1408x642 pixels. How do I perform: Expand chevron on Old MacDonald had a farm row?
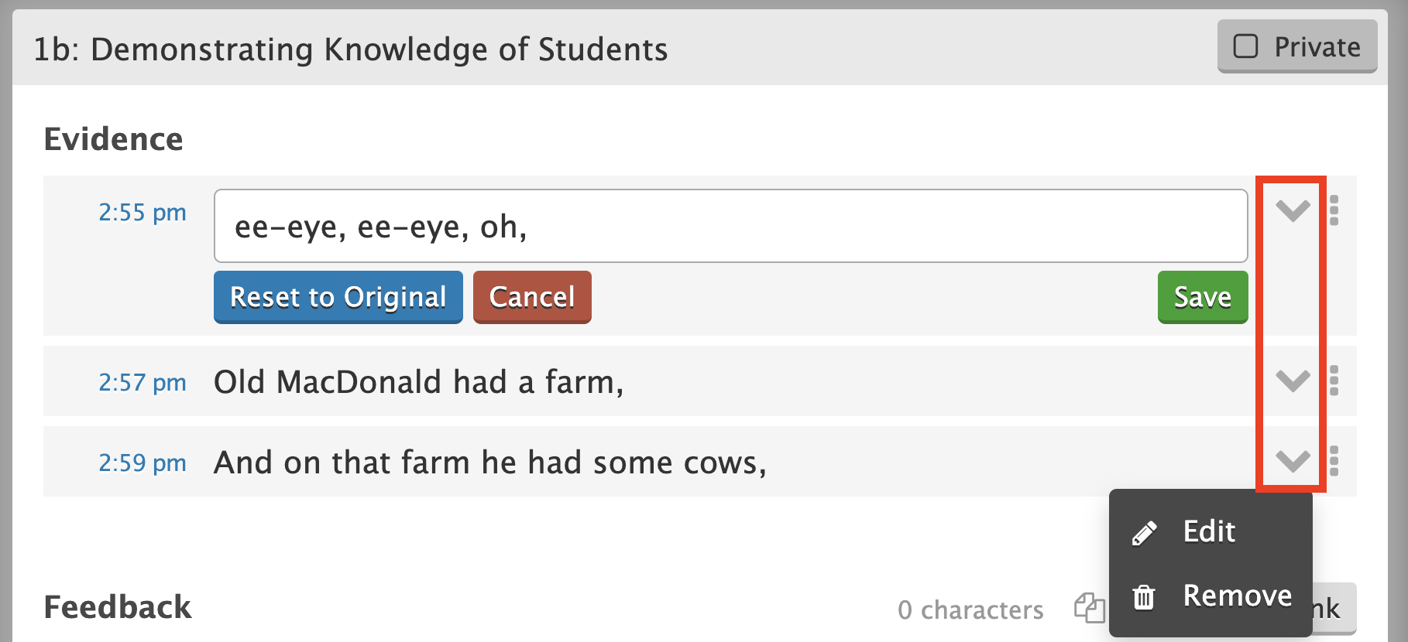[x=1293, y=381]
